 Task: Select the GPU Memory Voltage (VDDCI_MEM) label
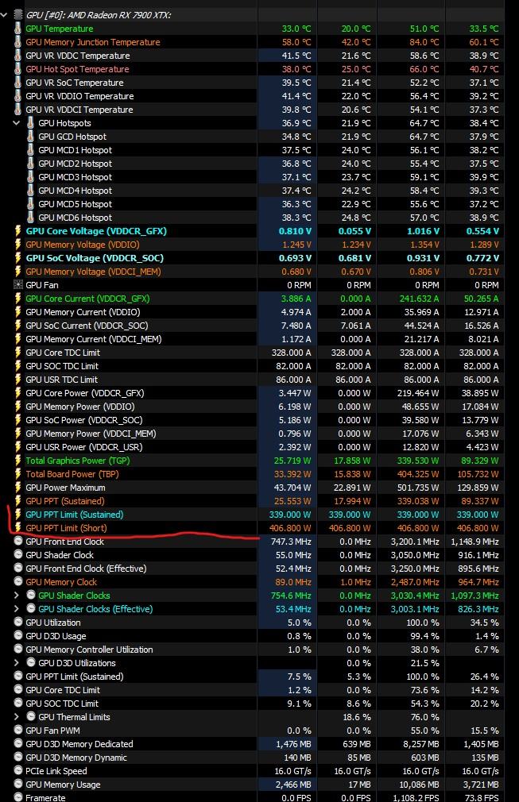point(93,272)
